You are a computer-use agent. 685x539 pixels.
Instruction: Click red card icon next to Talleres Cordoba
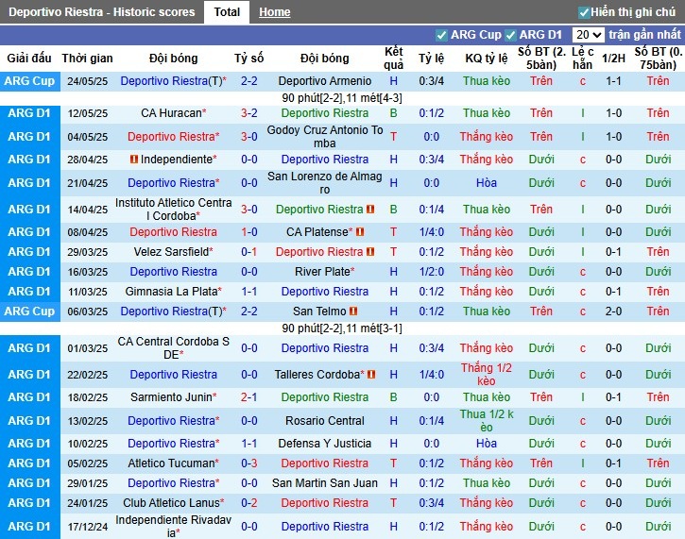[x=371, y=375]
